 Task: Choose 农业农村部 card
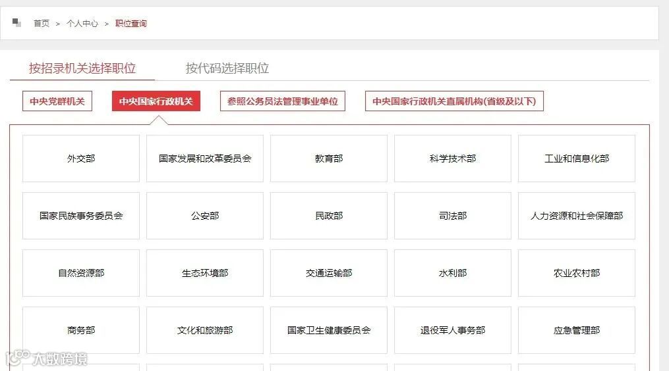(577, 273)
